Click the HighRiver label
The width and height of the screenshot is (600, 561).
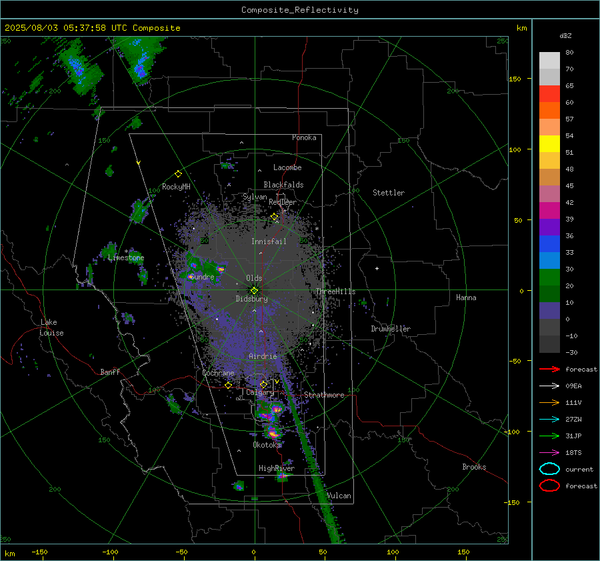[277, 468]
